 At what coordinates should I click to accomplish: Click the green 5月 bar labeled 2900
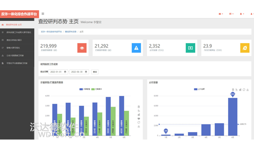click(x=113, y=121)
